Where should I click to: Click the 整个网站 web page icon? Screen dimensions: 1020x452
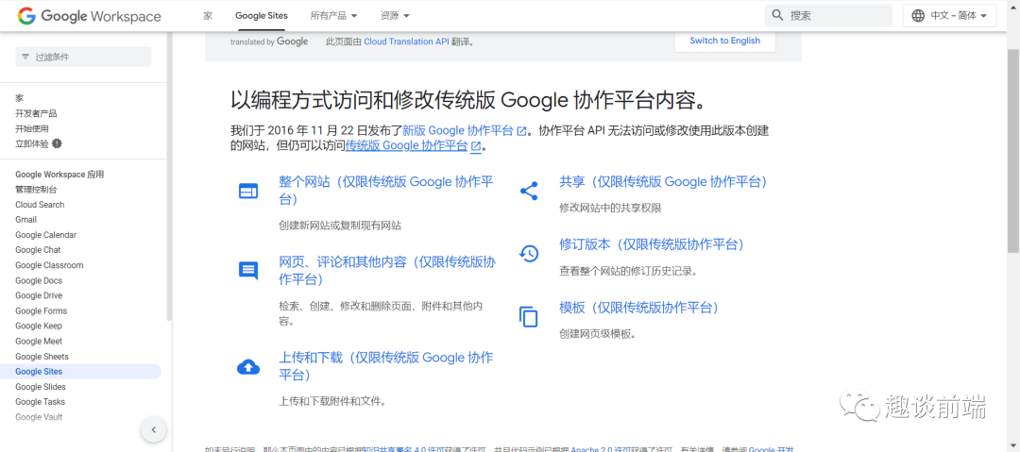point(247,192)
